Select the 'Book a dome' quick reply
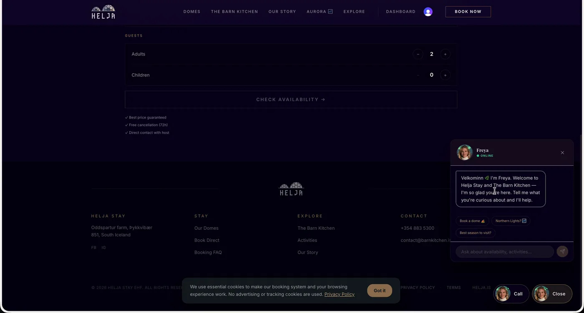 click(472, 221)
